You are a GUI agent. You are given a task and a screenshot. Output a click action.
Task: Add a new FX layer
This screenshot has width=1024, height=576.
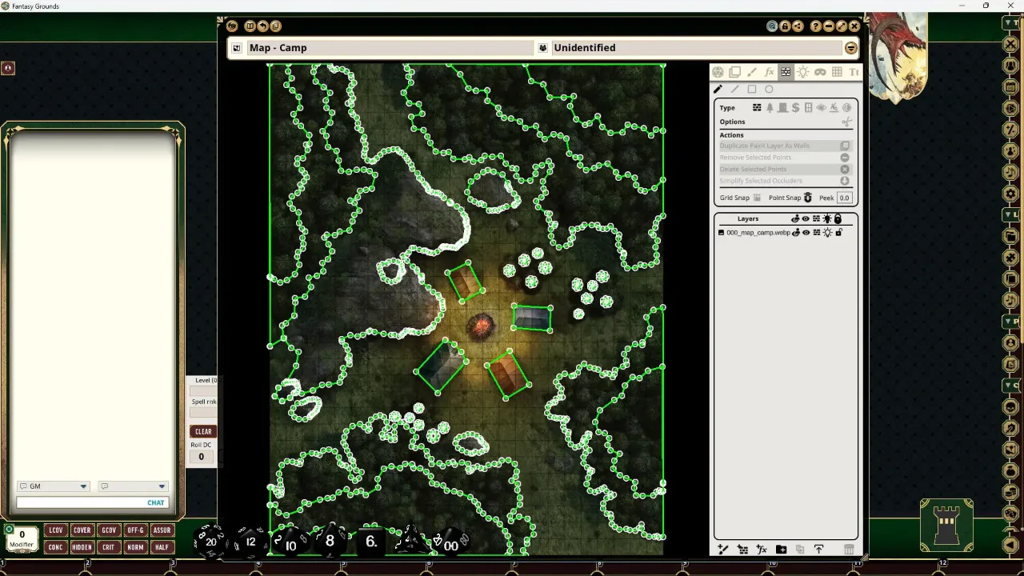click(x=762, y=550)
